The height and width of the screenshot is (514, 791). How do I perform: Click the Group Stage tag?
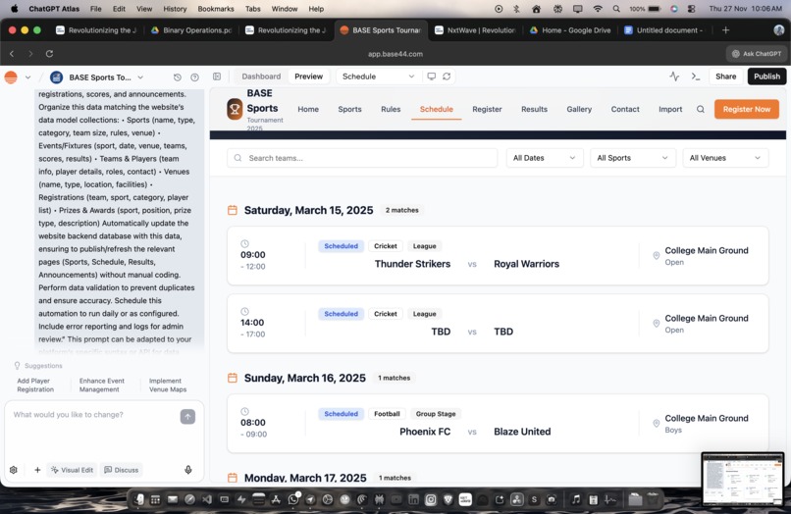tap(436, 414)
